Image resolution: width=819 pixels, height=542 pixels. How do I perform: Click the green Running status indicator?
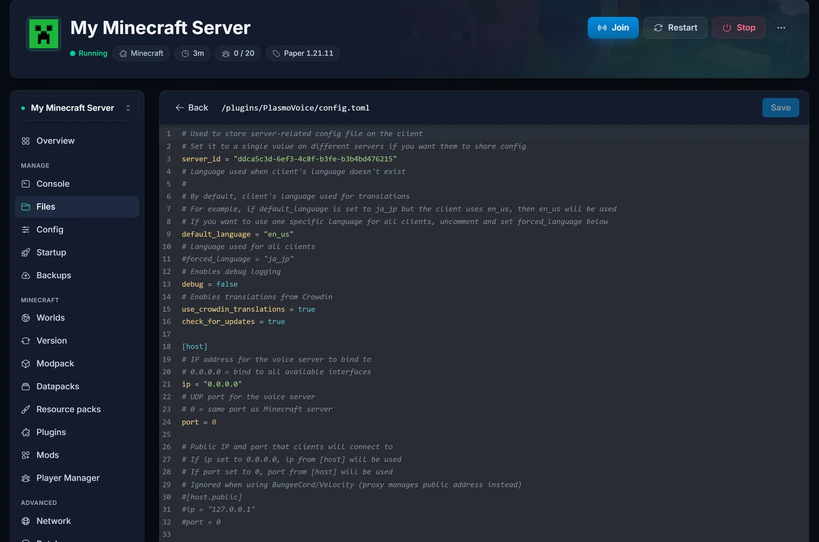[89, 53]
